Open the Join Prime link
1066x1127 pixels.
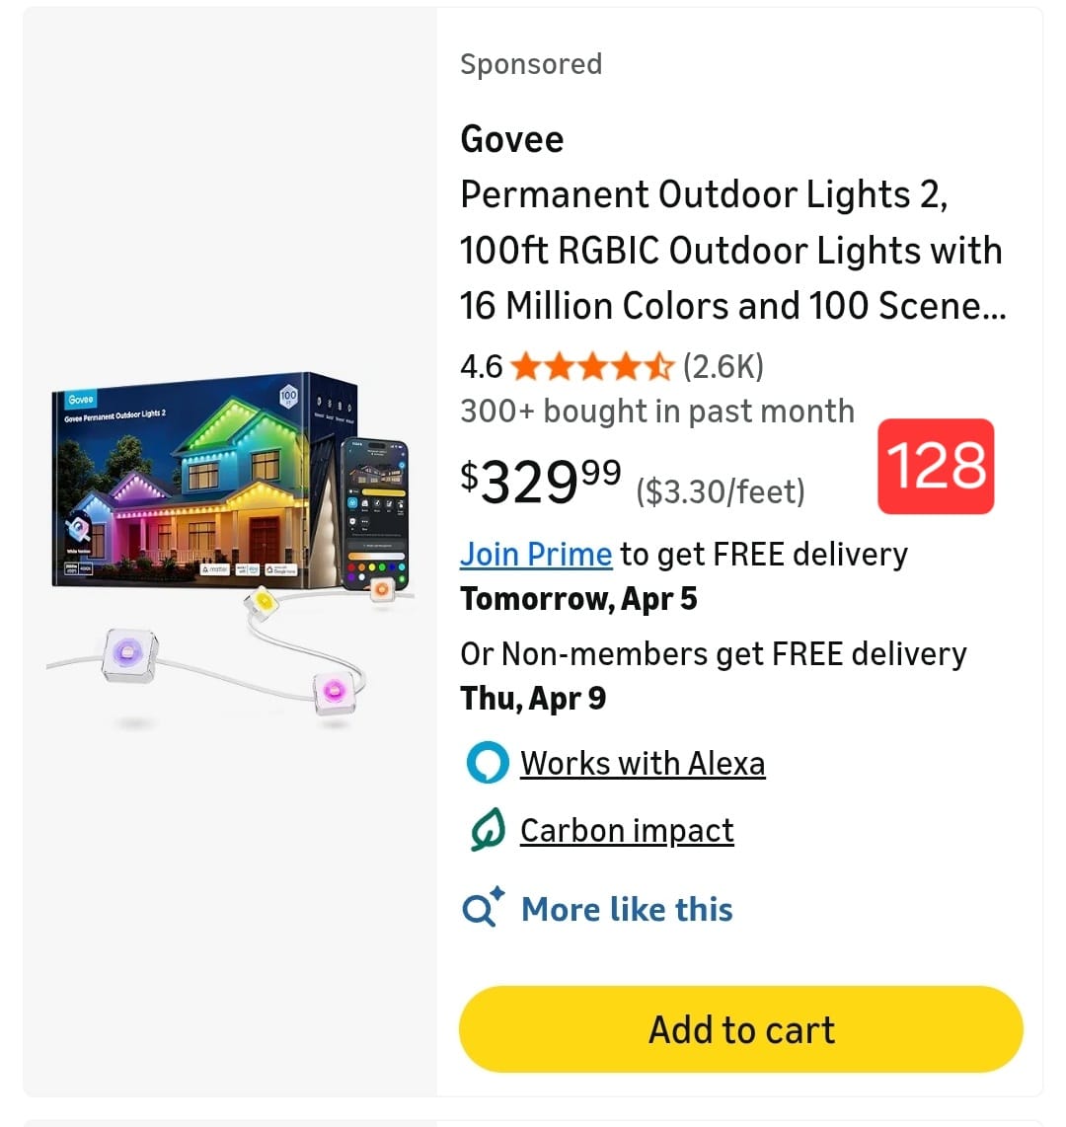pos(536,554)
